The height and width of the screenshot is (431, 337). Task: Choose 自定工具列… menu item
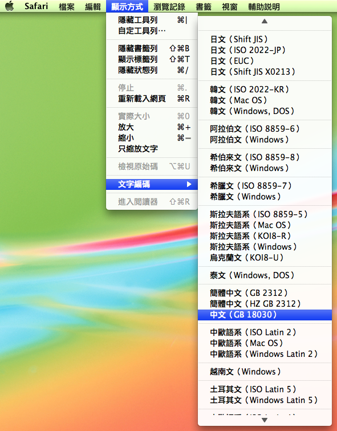(152, 31)
